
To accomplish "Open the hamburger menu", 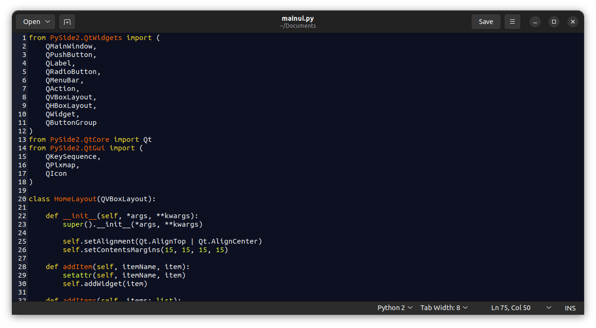I will coord(512,22).
